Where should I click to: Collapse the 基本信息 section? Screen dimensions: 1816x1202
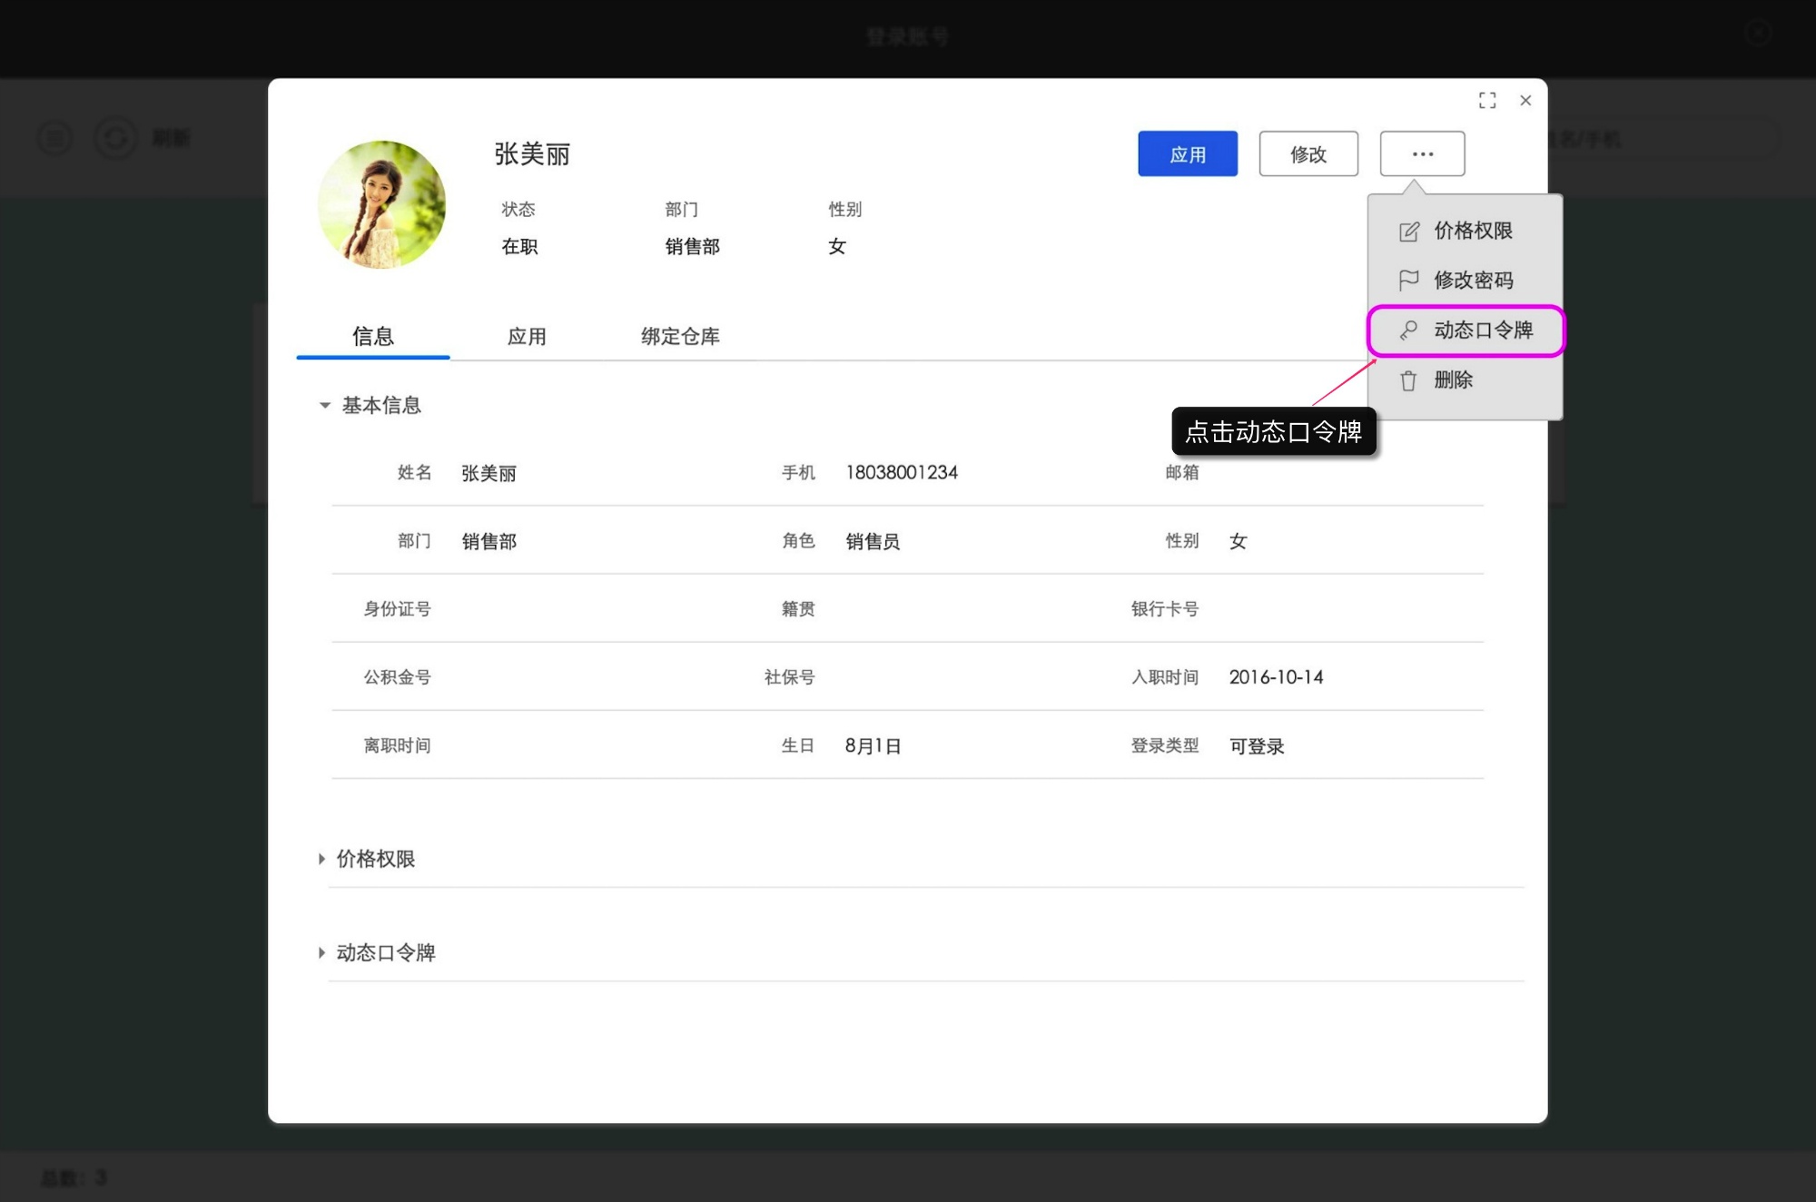pos(324,406)
